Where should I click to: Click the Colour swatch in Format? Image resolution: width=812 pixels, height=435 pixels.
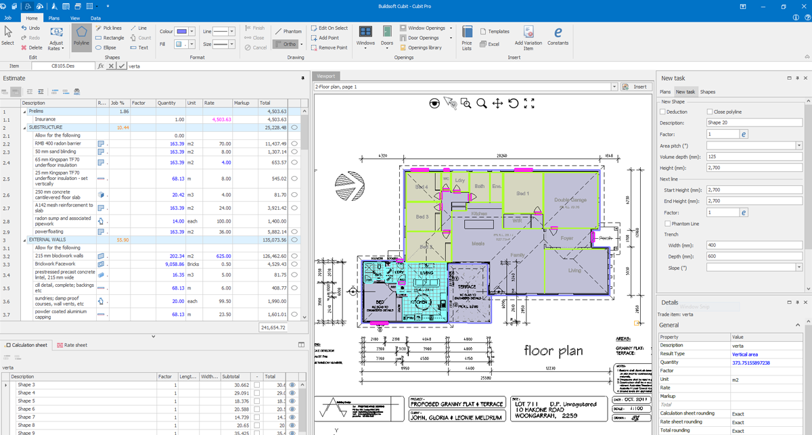click(183, 31)
